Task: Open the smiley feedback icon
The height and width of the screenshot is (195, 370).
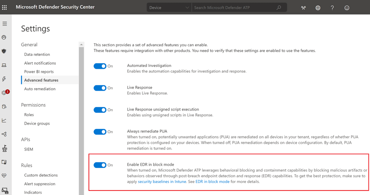Action: click(347, 8)
